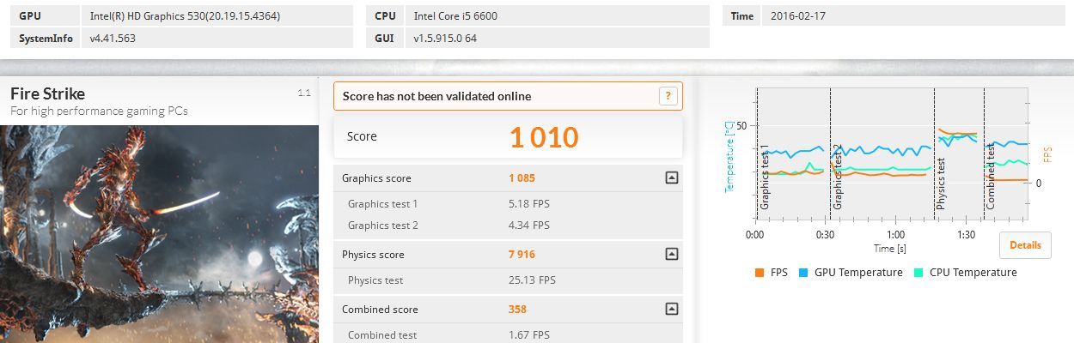The width and height of the screenshot is (1074, 343).
Task: Click the FPS legend label
Action: [x=779, y=273]
